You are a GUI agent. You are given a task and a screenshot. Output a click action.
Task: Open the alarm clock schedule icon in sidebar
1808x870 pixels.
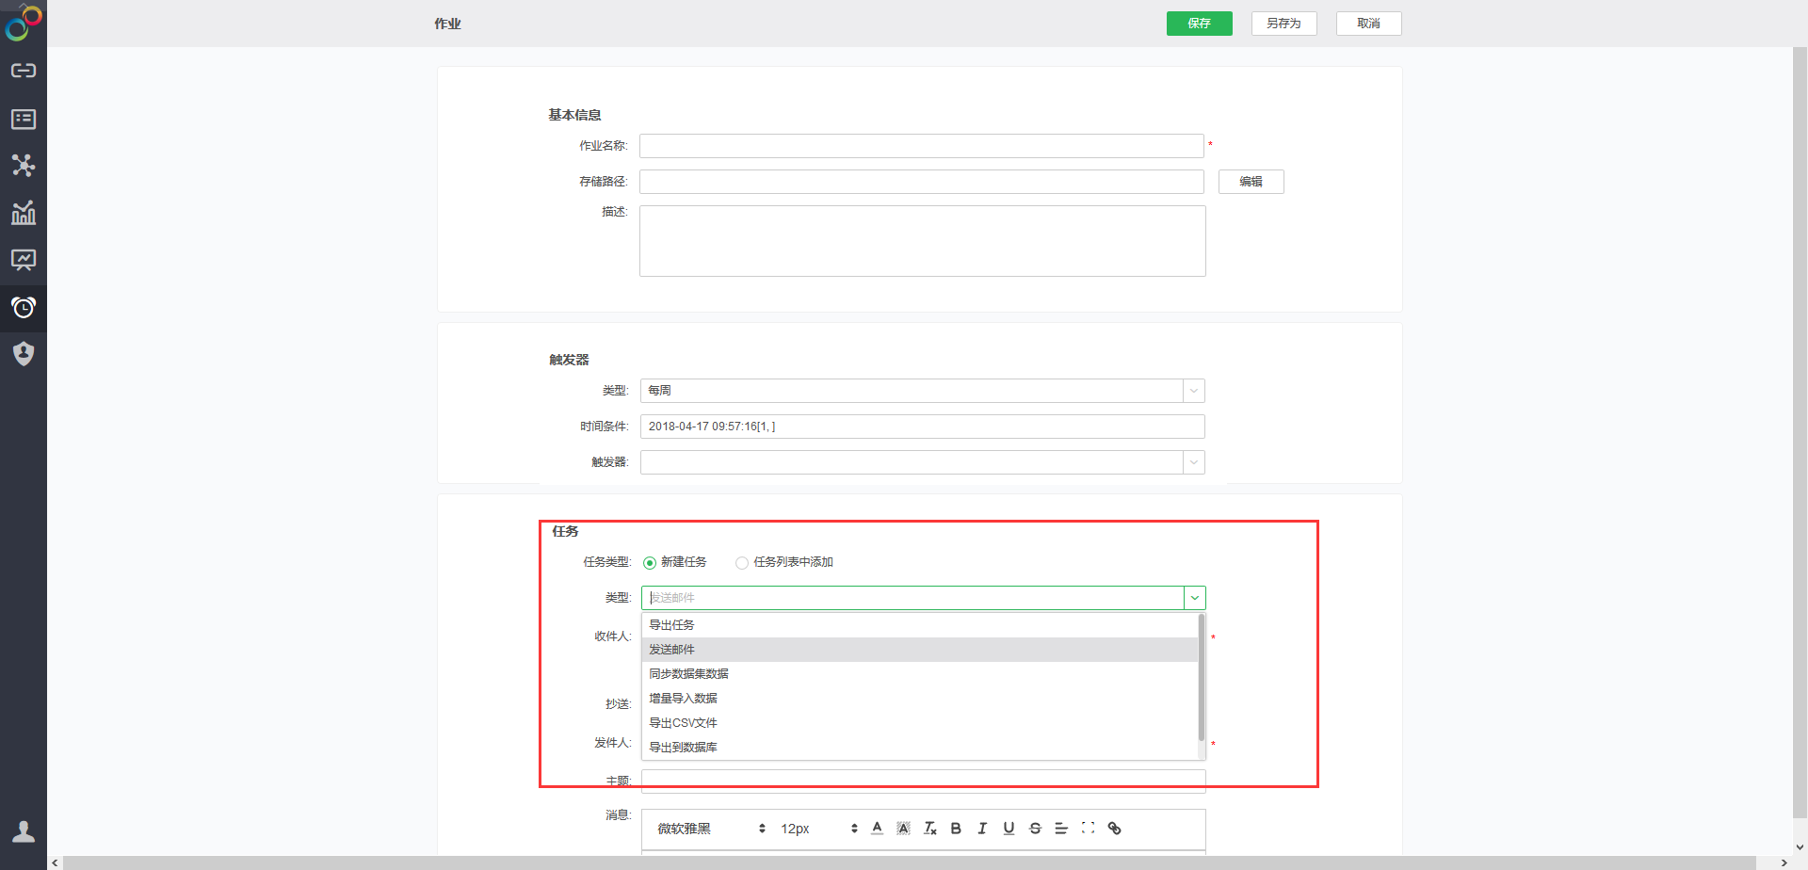coord(24,307)
